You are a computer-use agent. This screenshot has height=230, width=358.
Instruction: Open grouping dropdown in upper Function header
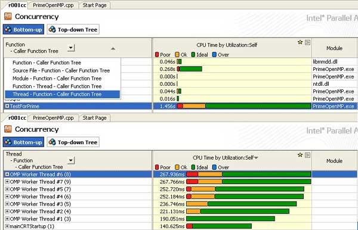point(71,48)
